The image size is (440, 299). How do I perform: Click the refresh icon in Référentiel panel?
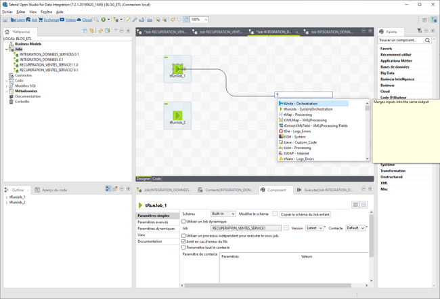pos(101,31)
